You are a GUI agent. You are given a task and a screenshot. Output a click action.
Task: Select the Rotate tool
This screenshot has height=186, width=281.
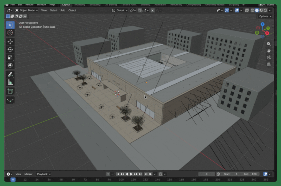pos(10,50)
